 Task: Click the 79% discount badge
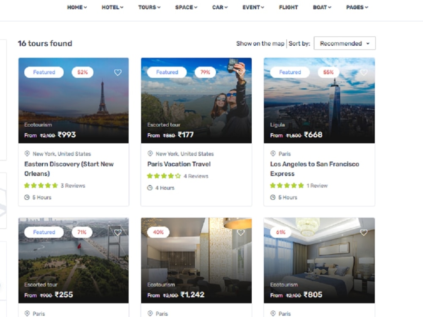[205, 72]
